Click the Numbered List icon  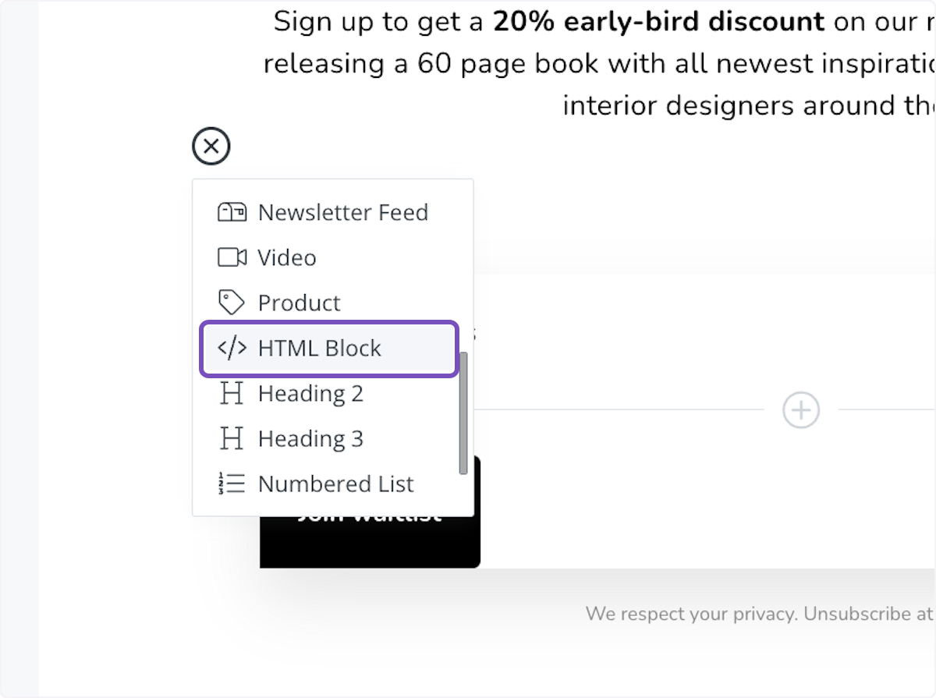229,484
